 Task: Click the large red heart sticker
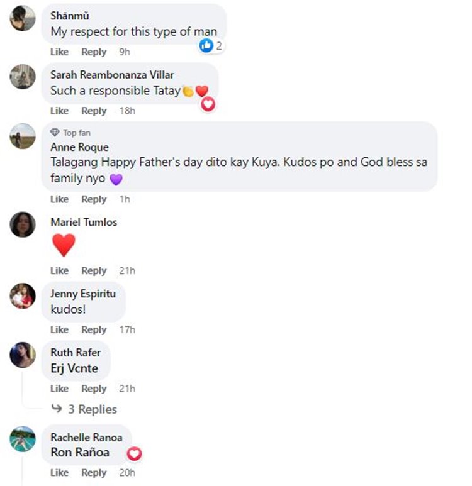64,245
